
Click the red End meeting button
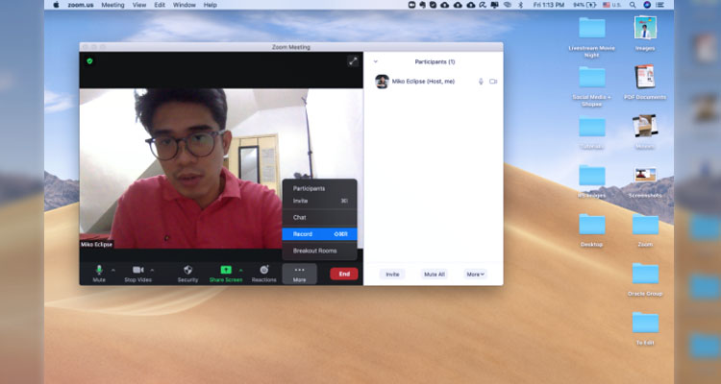coord(344,274)
